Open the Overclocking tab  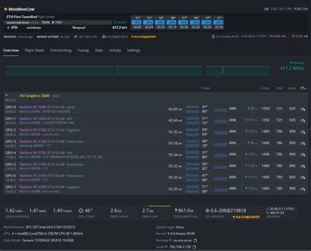pyautogui.click(x=60, y=51)
